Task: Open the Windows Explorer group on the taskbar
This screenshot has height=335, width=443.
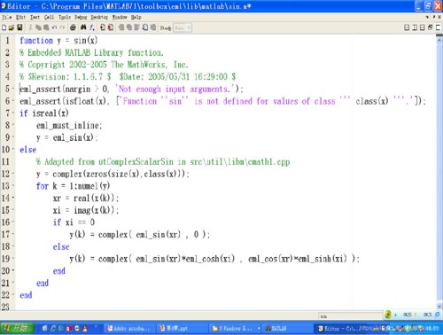Action: [x=236, y=329]
